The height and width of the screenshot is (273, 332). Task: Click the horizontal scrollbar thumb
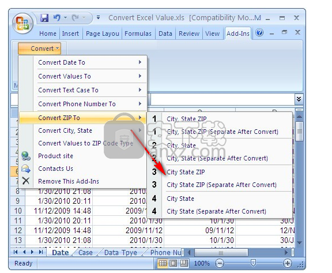tap(221, 252)
